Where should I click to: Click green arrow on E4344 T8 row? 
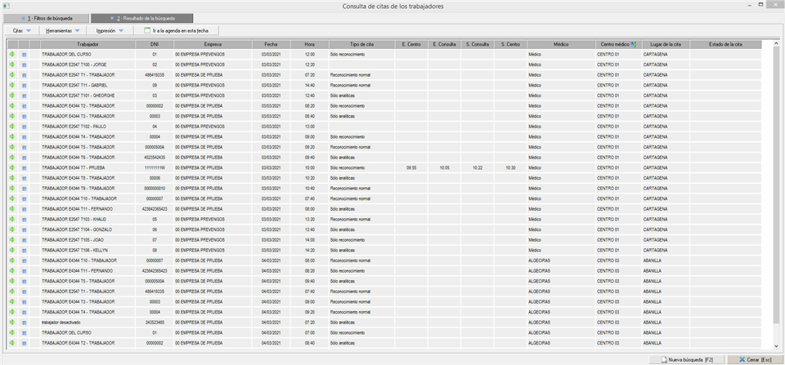[12, 178]
